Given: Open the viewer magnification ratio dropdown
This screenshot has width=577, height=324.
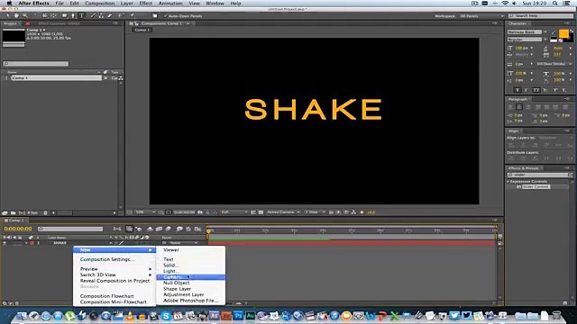Looking at the screenshot, I should click(144, 212).
